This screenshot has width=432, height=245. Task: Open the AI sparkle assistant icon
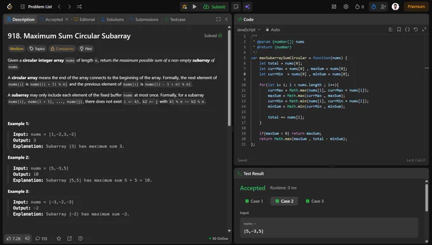247,6
